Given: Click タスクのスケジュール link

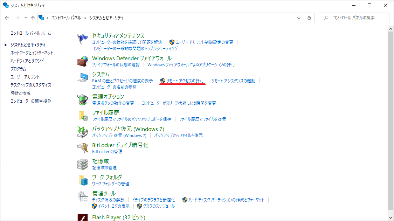Looking at the screenshot, I should click(159, 206).
